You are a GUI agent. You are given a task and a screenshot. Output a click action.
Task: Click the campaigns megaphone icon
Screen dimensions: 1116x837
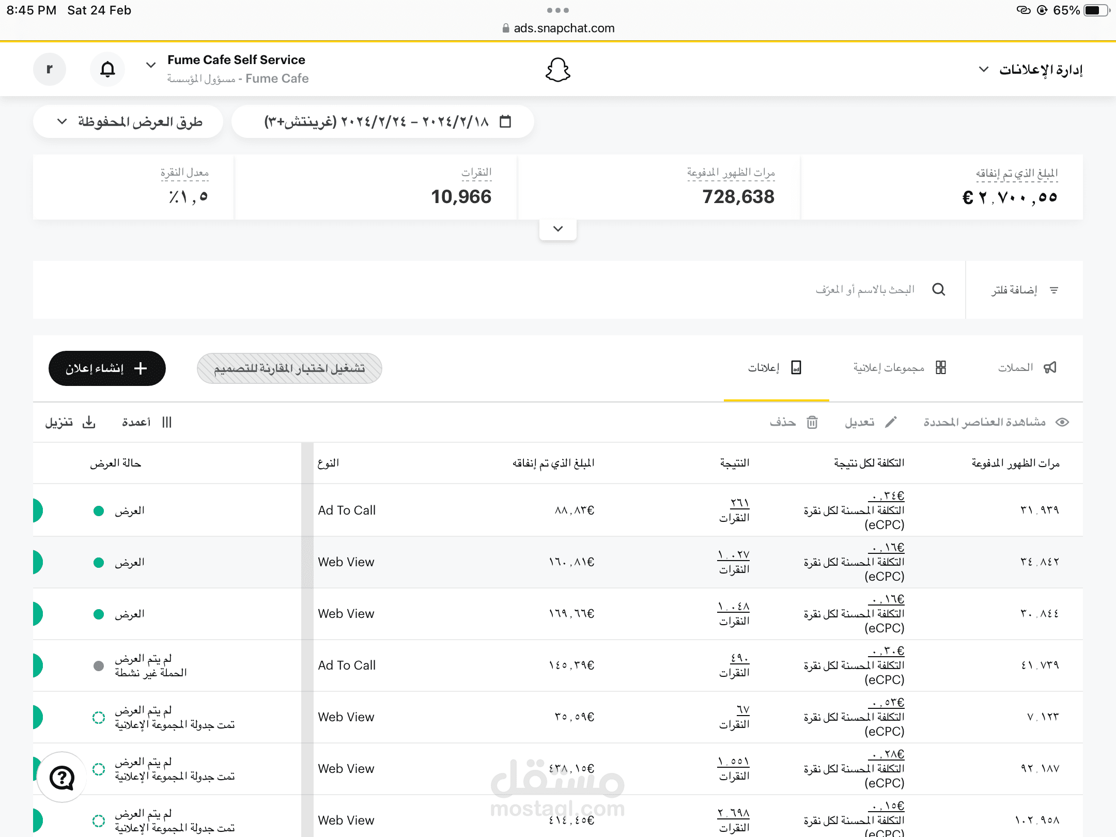tap(1050, 367)
